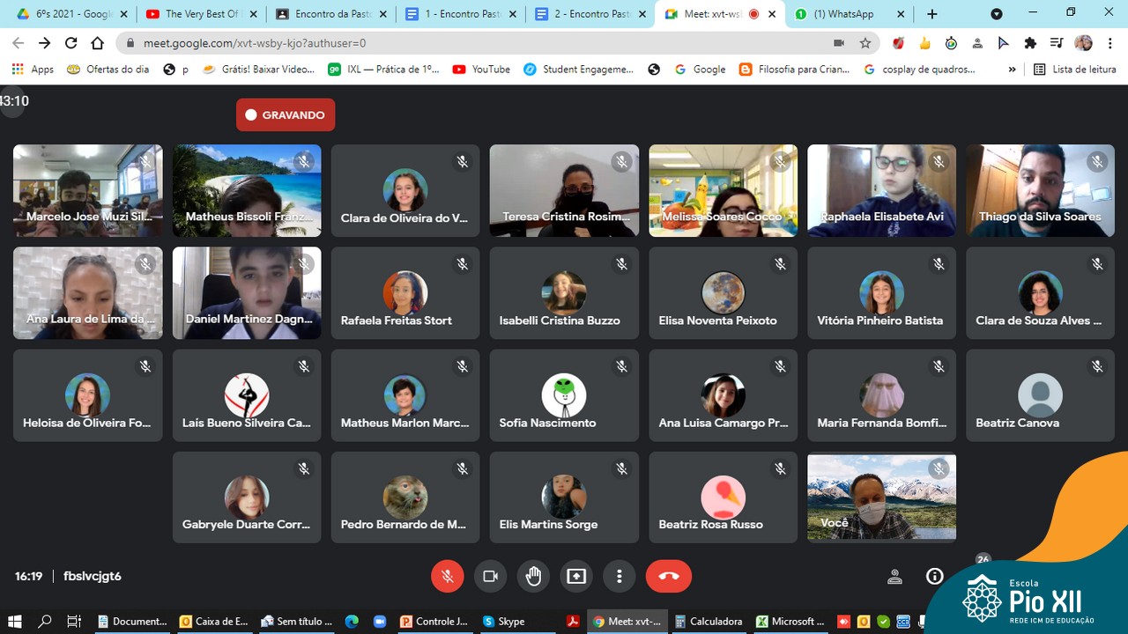
Task: Expand the hidden bookmarks chevron
Action: coord(1012,70)
